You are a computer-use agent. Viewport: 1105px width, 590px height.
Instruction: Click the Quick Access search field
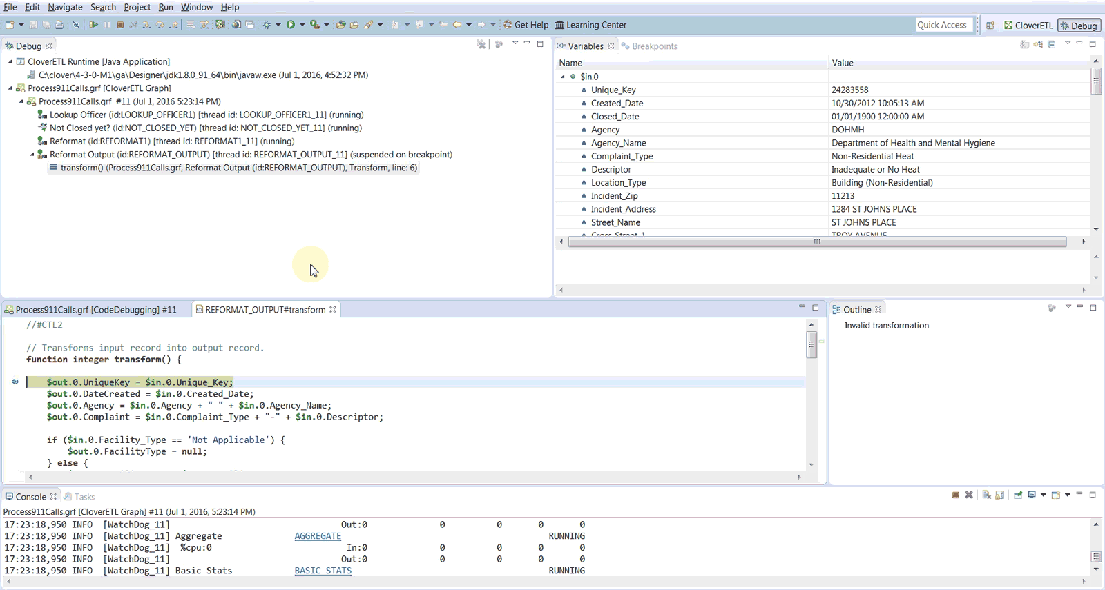pyautogui.click(x=944, y=25)
